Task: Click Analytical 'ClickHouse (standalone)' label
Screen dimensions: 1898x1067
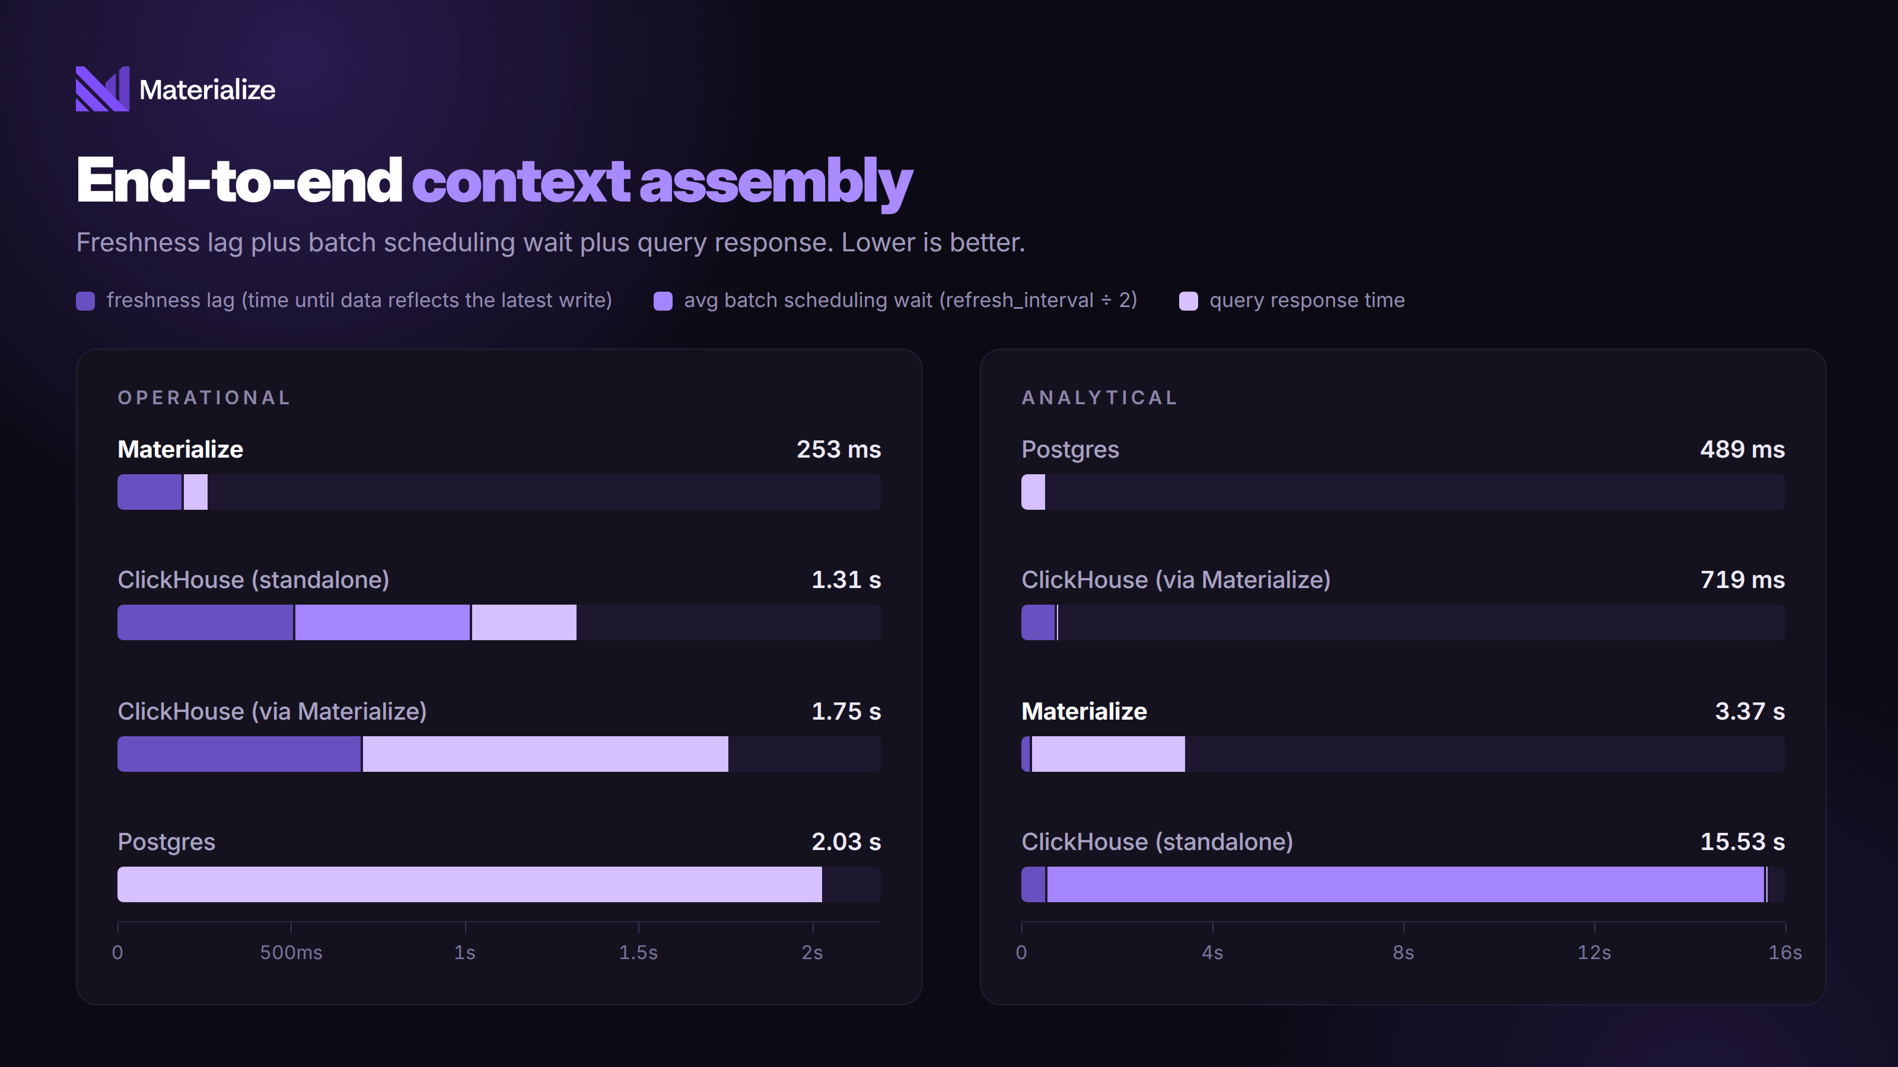Action: [x=1158, y=842]
